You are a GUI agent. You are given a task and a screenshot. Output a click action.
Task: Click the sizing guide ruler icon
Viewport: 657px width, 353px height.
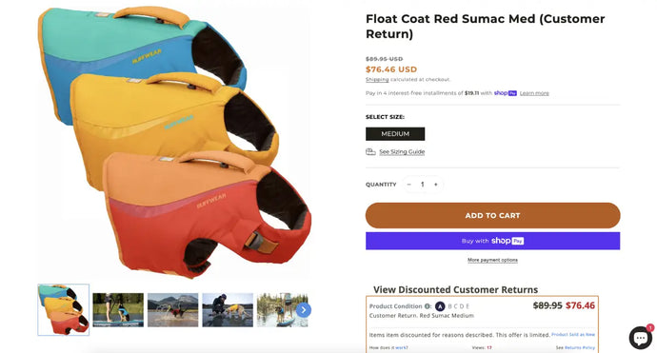click(x=370, y=151)
